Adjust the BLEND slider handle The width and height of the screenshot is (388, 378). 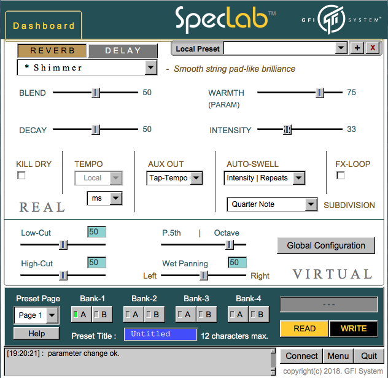click(96, 93)
